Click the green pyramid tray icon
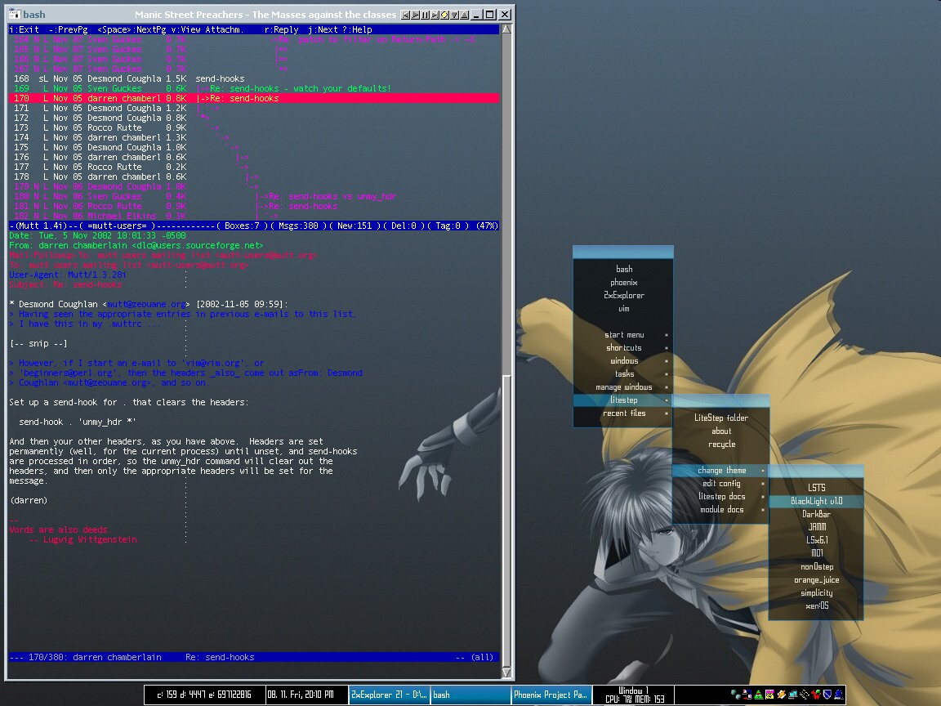Viewport: 941px width, 706px height. click(758, 695)
